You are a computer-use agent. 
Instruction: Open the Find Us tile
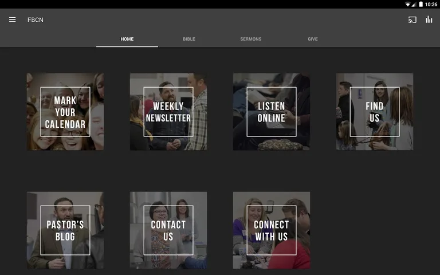coord(375,112)
